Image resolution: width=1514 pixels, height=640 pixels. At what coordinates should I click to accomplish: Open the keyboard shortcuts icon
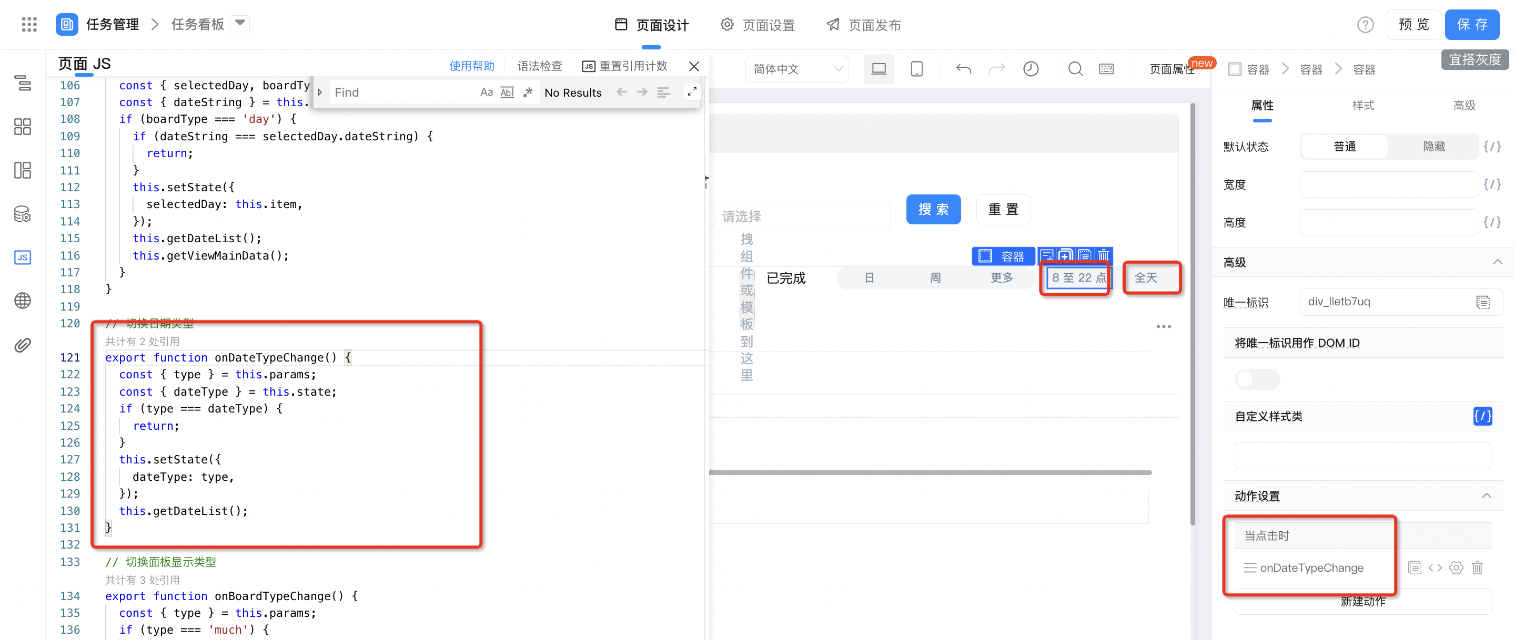(x=1106, y=69)
